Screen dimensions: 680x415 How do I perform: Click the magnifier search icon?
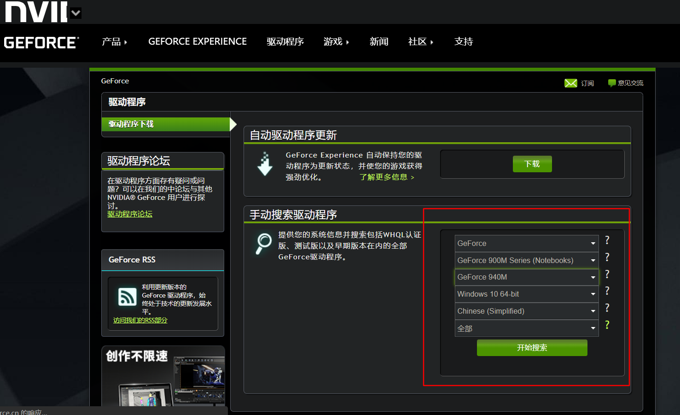(264, 244)
